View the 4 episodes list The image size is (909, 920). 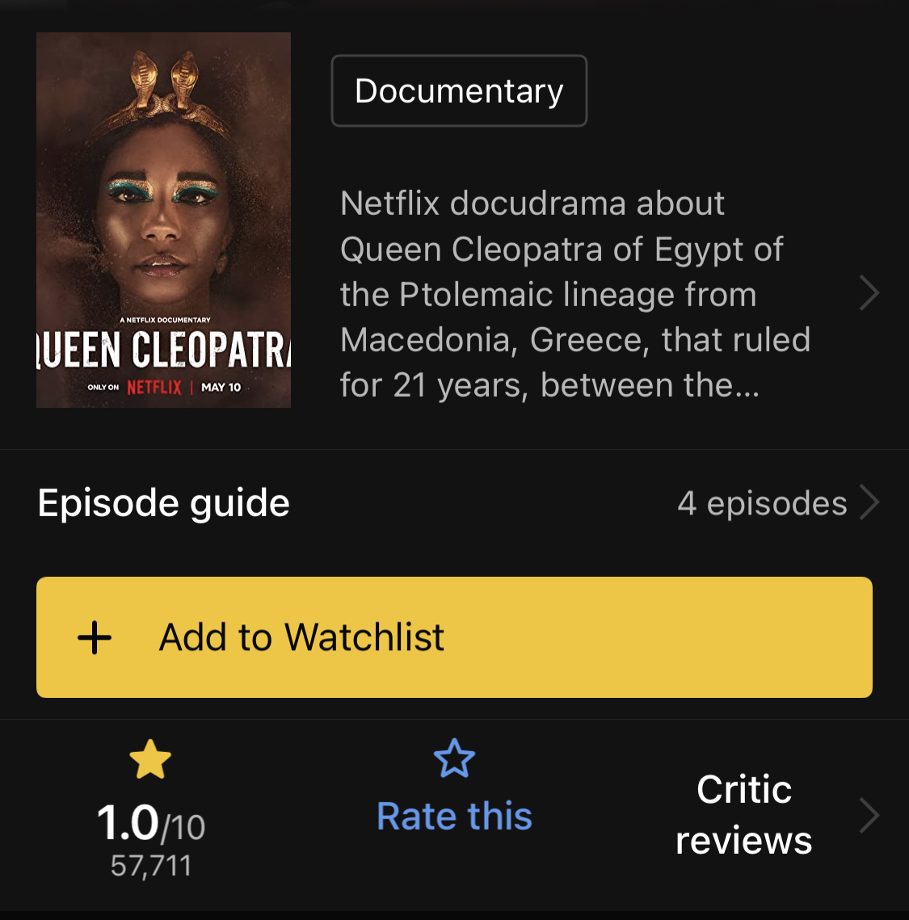[762, 503]
